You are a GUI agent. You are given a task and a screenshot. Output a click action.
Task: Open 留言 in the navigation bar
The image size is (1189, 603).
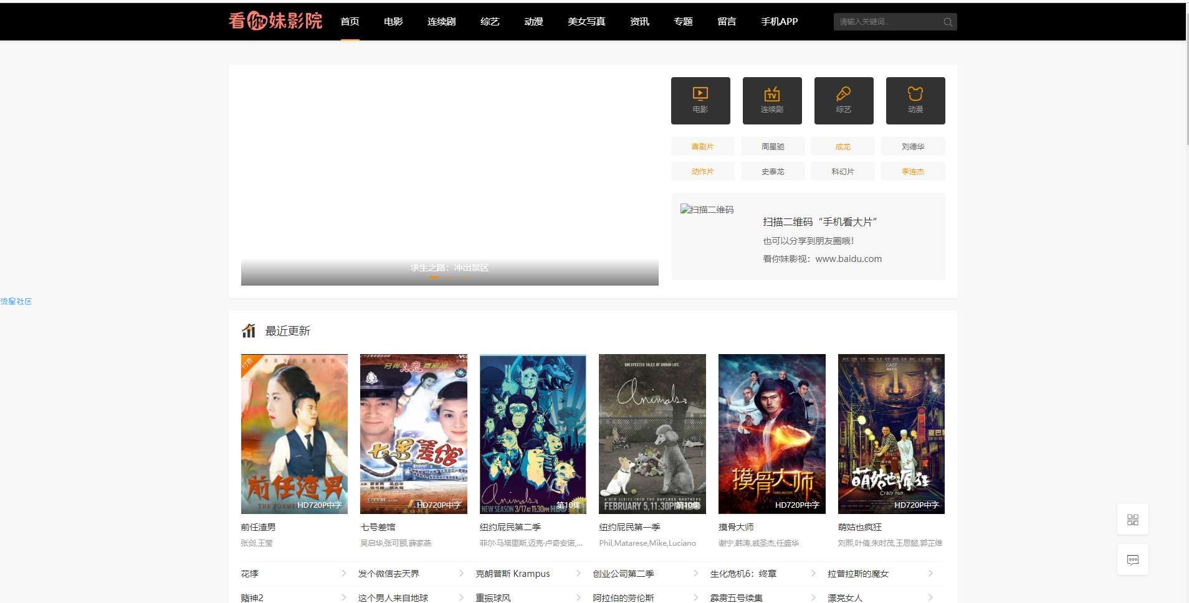(727, 22)
